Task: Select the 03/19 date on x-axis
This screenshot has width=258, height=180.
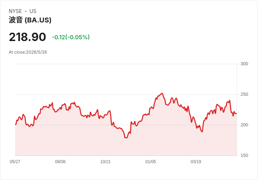Action: pyautogui.click(x=196, y=161)
